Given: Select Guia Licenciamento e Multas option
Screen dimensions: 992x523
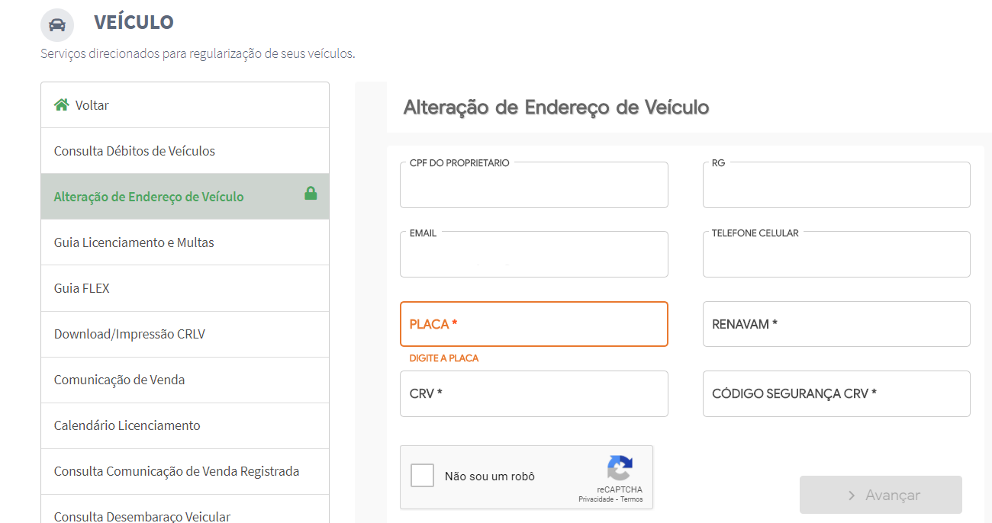Looking at the screenshot, I should (134, 242).
